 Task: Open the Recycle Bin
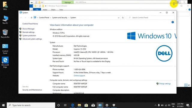click(x=5, y=34)
